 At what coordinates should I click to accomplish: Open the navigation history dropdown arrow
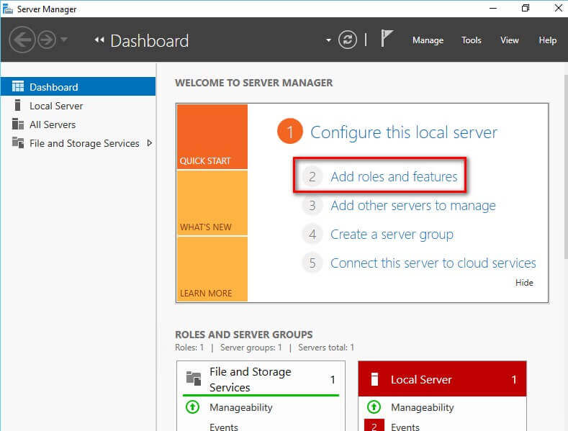[x=64, y=39]
